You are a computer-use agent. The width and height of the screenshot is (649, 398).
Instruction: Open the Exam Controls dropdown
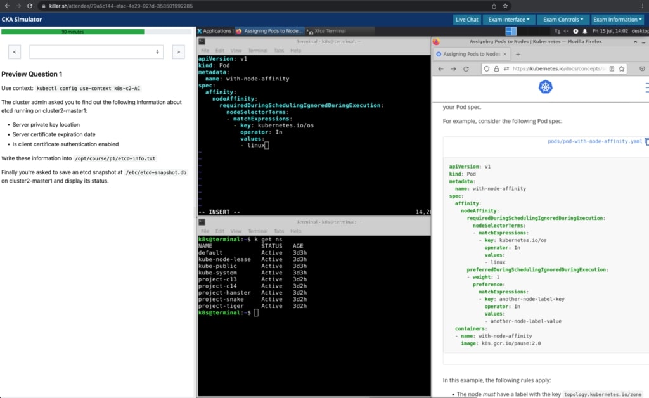pos(563,19)
